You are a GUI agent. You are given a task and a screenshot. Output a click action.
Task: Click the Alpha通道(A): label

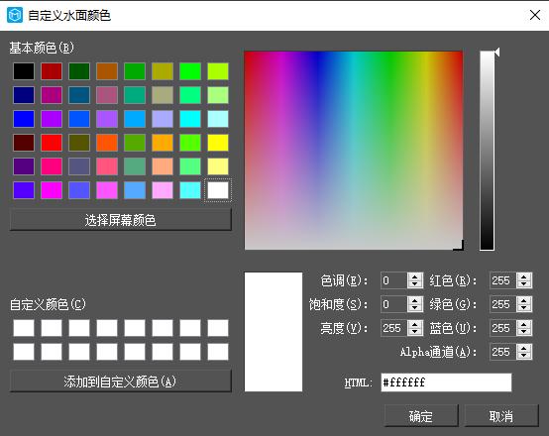438,352
